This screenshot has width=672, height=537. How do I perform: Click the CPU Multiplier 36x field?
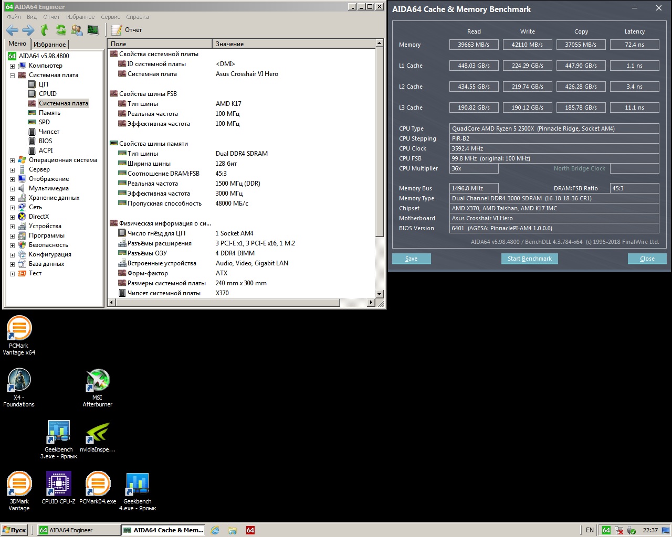coord(474,169)
